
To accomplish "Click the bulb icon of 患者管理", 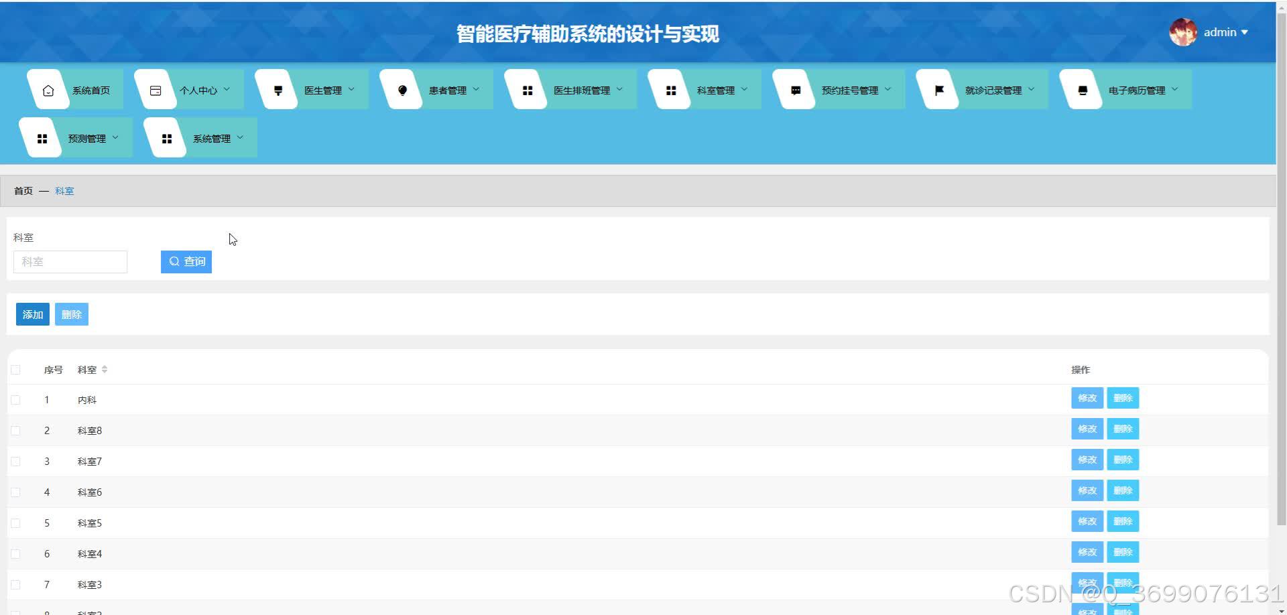I will pos(403,90).
